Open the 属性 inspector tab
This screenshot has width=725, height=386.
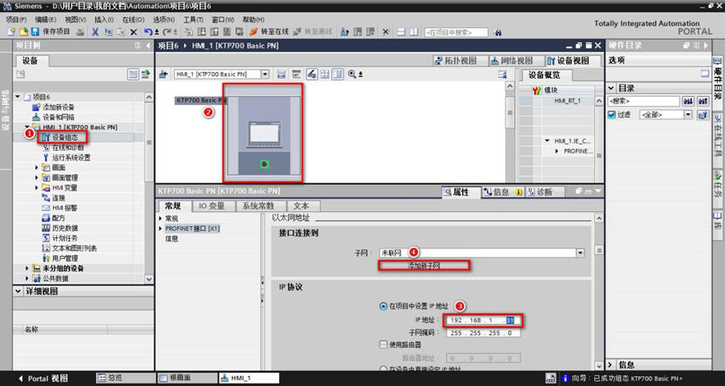[461, 192]
